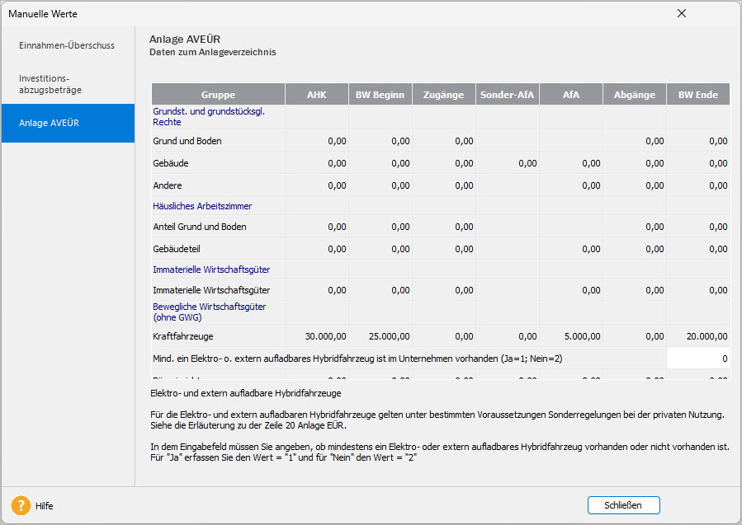
Task: Click the Gebäude Sonder-AfA cell
Action: point(508,163)
